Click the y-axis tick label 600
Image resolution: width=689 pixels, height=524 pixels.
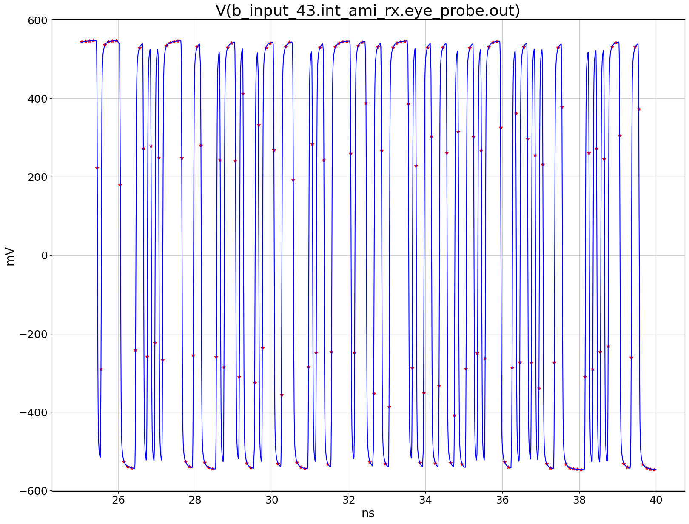tap(38, 20)
